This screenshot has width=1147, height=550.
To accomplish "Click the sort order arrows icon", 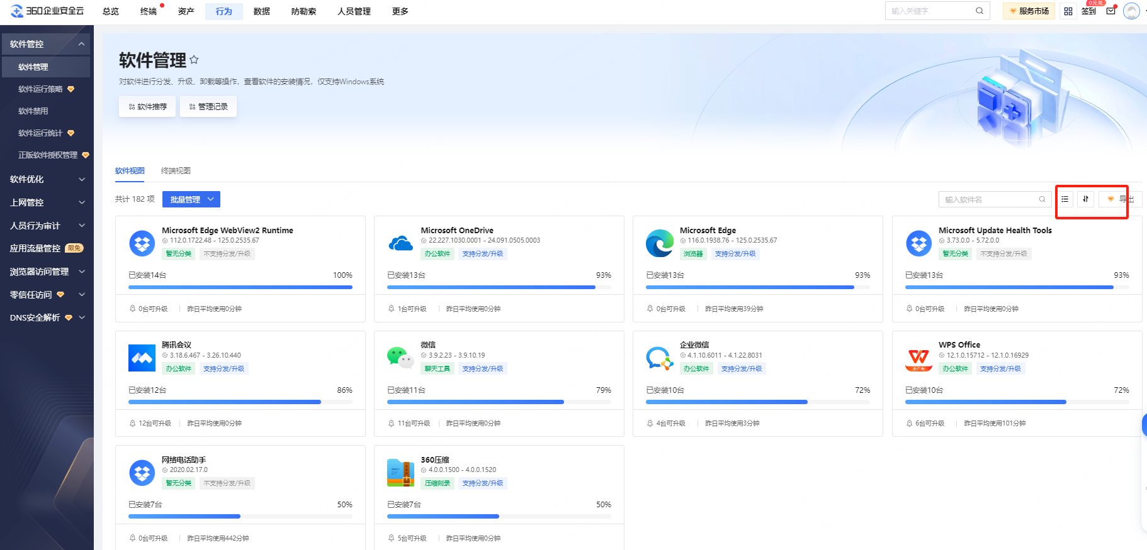I will tap(1085, 199).
